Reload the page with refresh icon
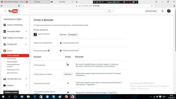Screen dimensions: 176x99 23,6
